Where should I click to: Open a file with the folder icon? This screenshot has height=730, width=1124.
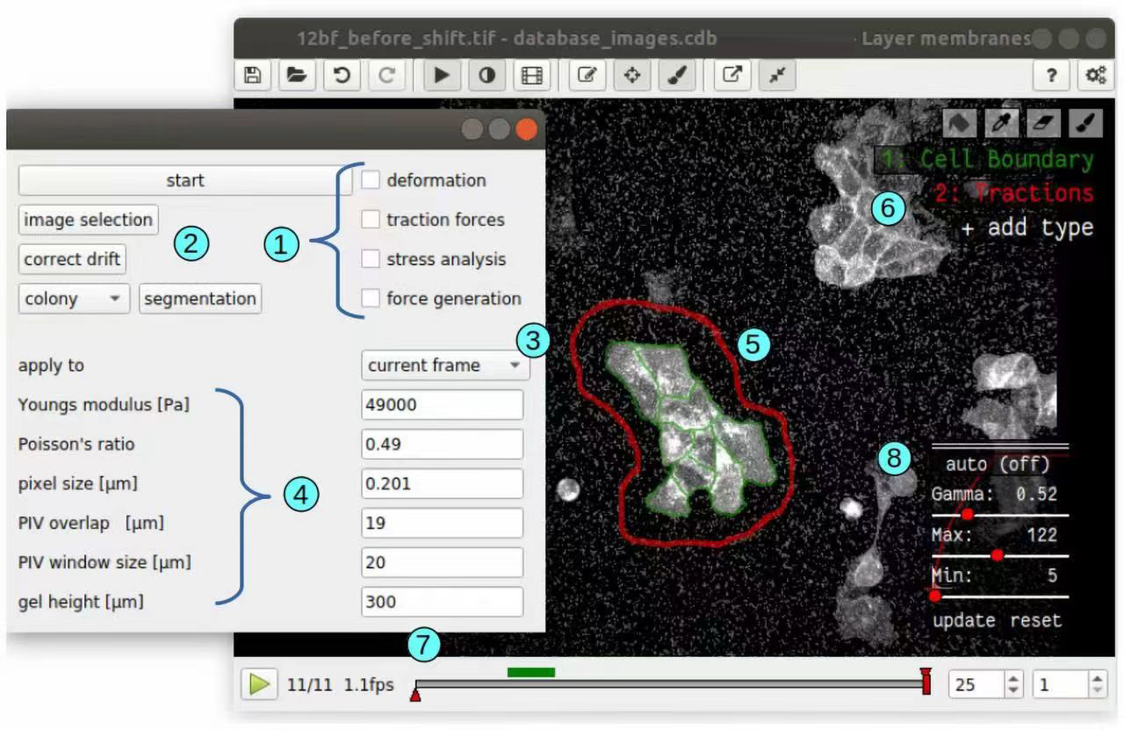click(298, 76)
